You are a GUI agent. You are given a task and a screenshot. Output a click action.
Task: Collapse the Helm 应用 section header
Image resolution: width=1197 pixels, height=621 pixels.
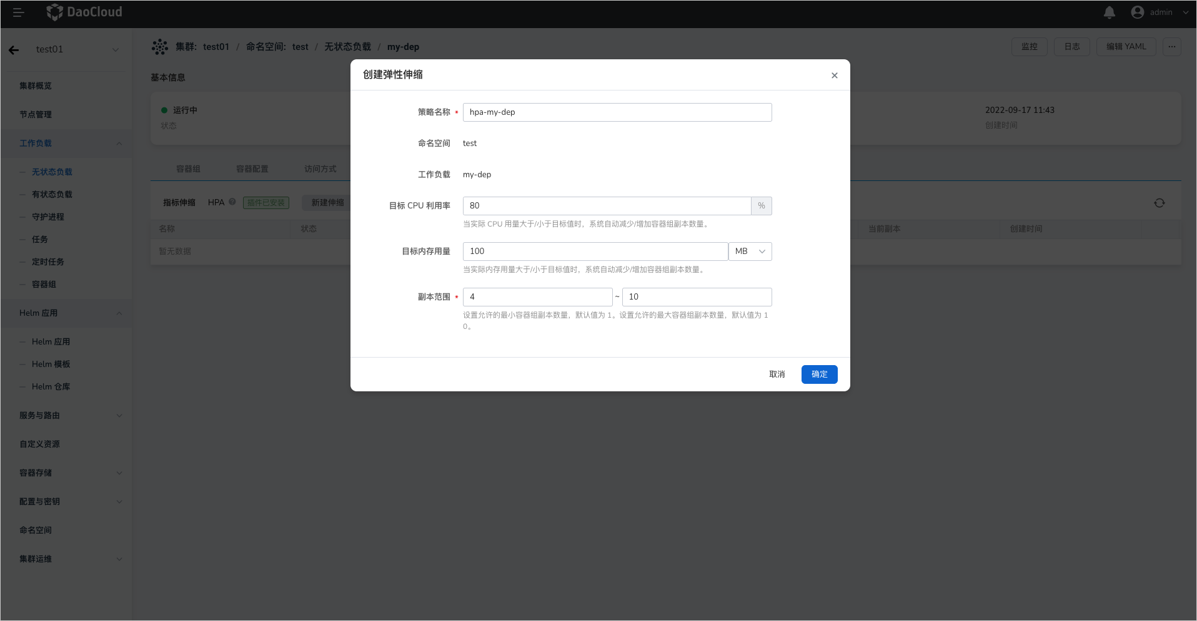pos(66,313)
